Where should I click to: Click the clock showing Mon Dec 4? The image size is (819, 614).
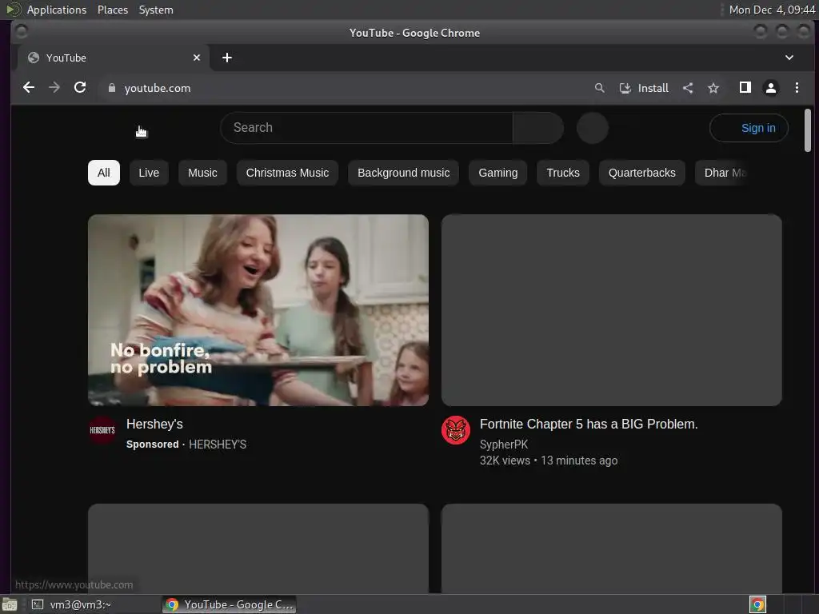point(772,10)
